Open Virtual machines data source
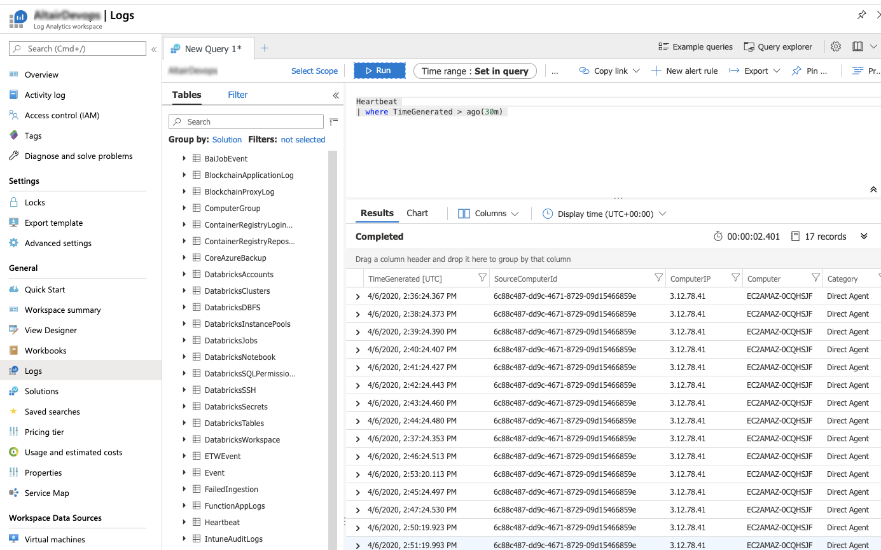 55,540
